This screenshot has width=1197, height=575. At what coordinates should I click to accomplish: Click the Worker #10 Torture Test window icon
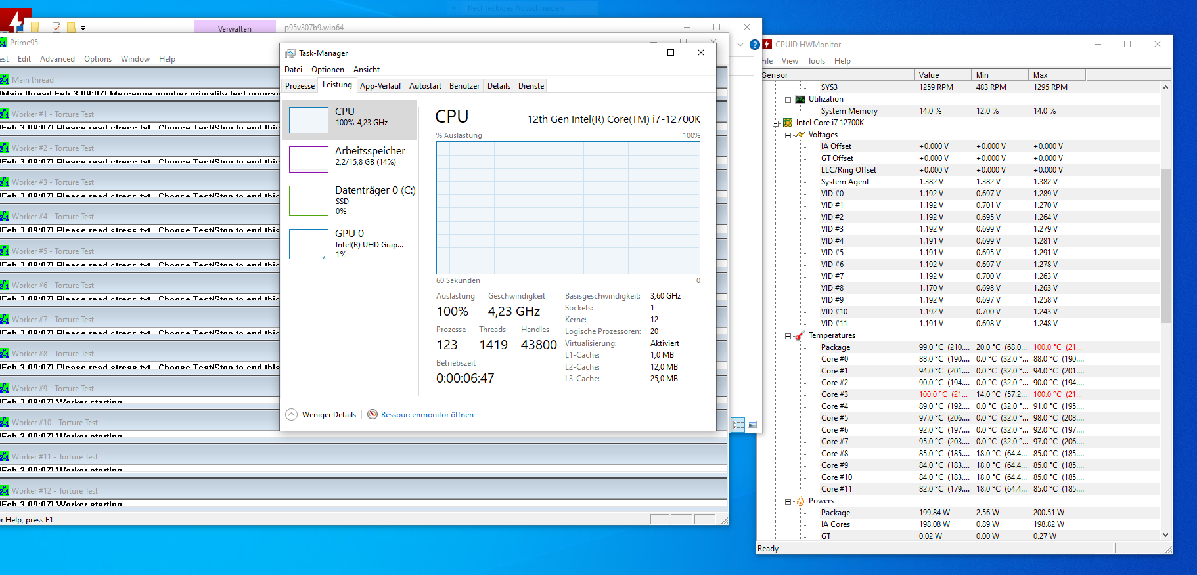4,423
